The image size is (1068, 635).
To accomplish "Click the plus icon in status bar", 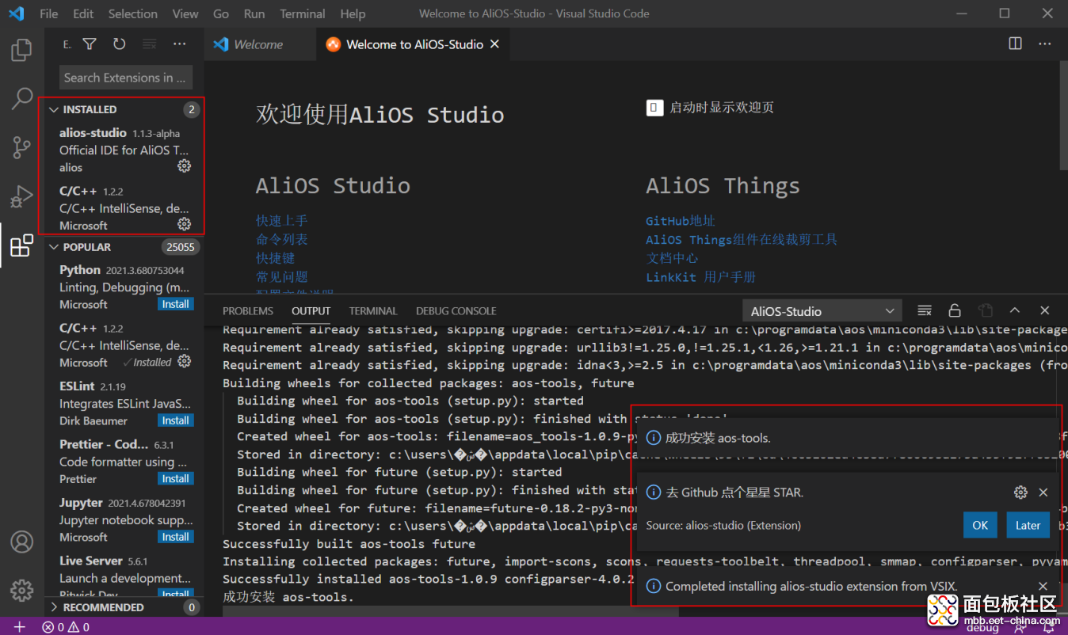I will (x=20, y=627).
